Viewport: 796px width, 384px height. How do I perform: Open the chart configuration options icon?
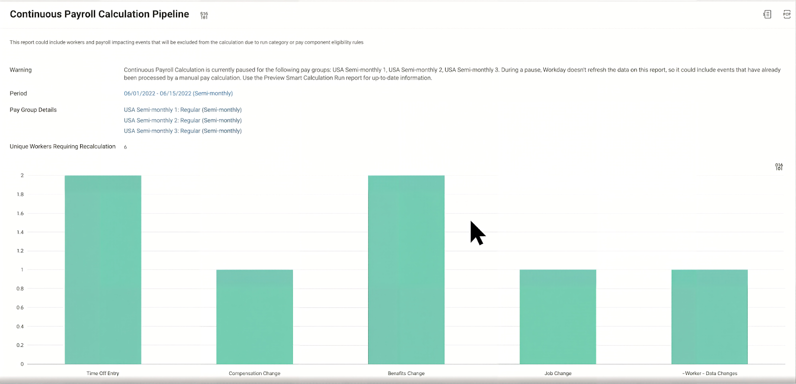pos(779,167)
